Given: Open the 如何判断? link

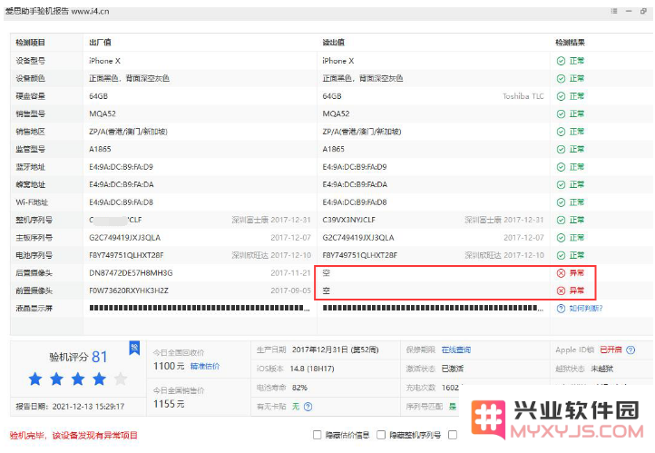Looking at the screenshot, I should (x=586, y=309).
